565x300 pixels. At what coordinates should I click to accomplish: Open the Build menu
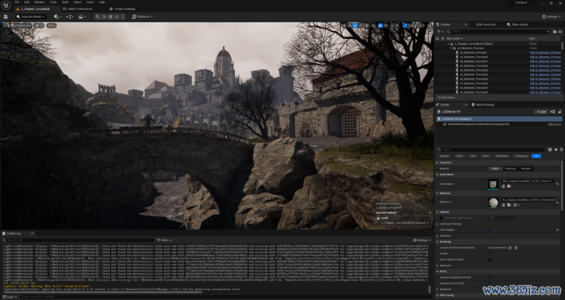click(x=64, y=2)
